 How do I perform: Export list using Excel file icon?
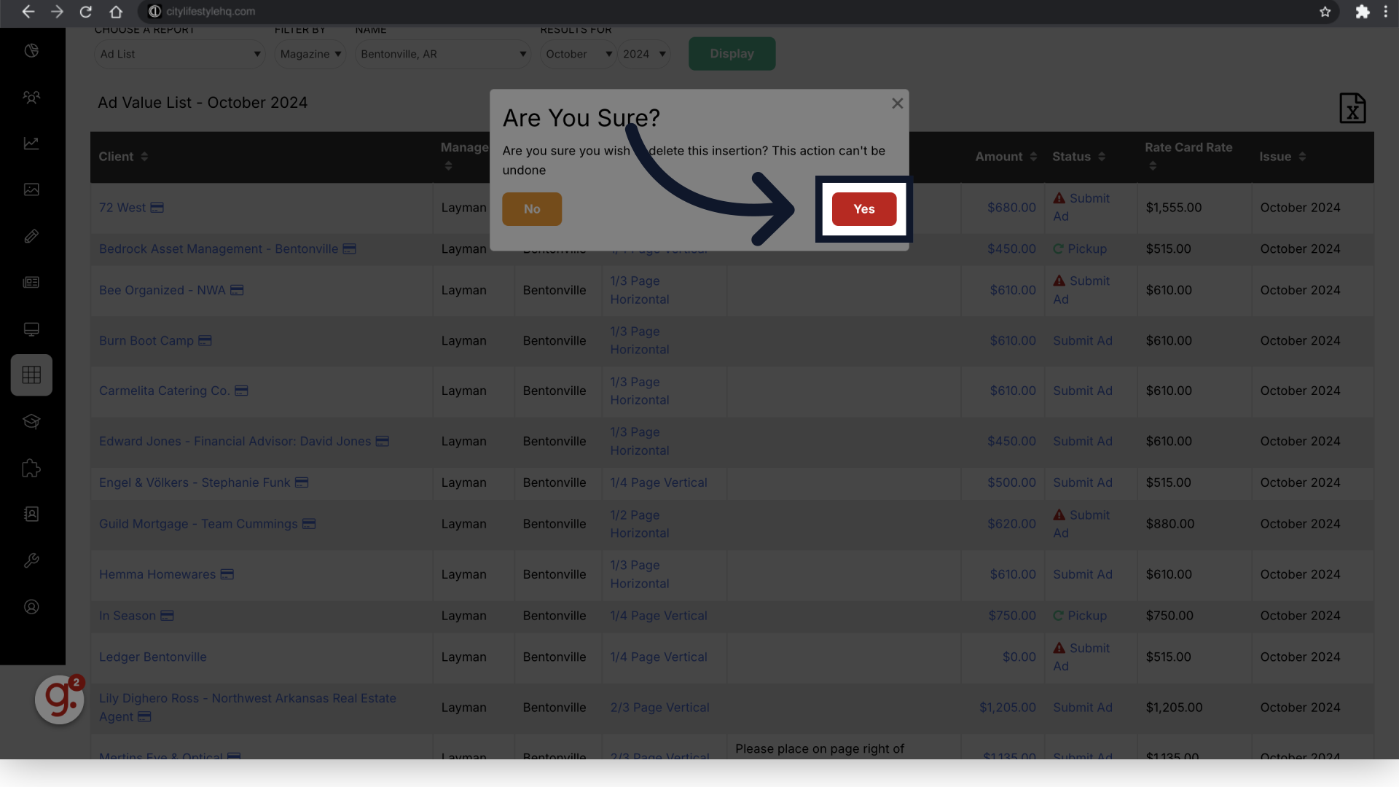[1352, 109]
